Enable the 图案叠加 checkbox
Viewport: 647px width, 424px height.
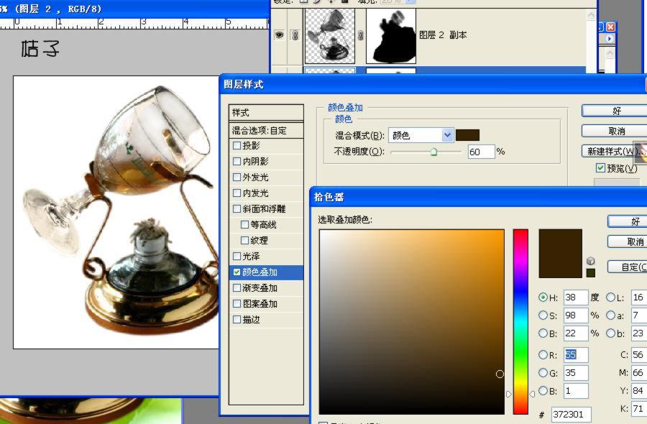pyautogui.click(x=237, y=304)
